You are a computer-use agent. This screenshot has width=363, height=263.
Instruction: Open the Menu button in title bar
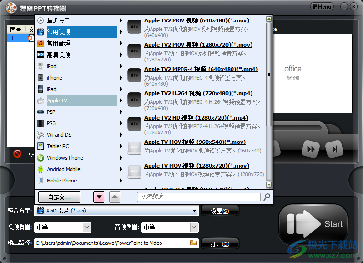[x=322, y=7]
